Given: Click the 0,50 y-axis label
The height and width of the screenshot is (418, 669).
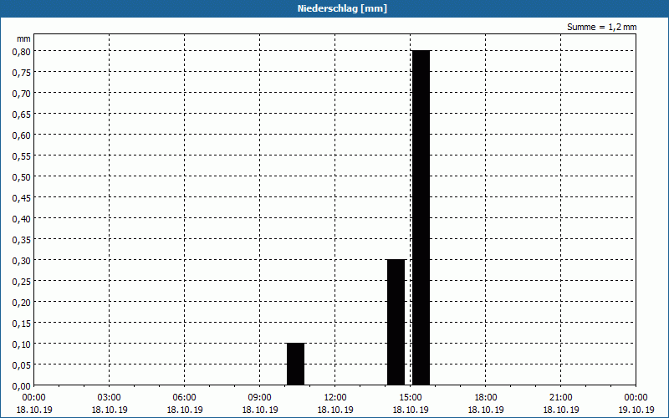Looking at the screenshot, I should 22,177.
